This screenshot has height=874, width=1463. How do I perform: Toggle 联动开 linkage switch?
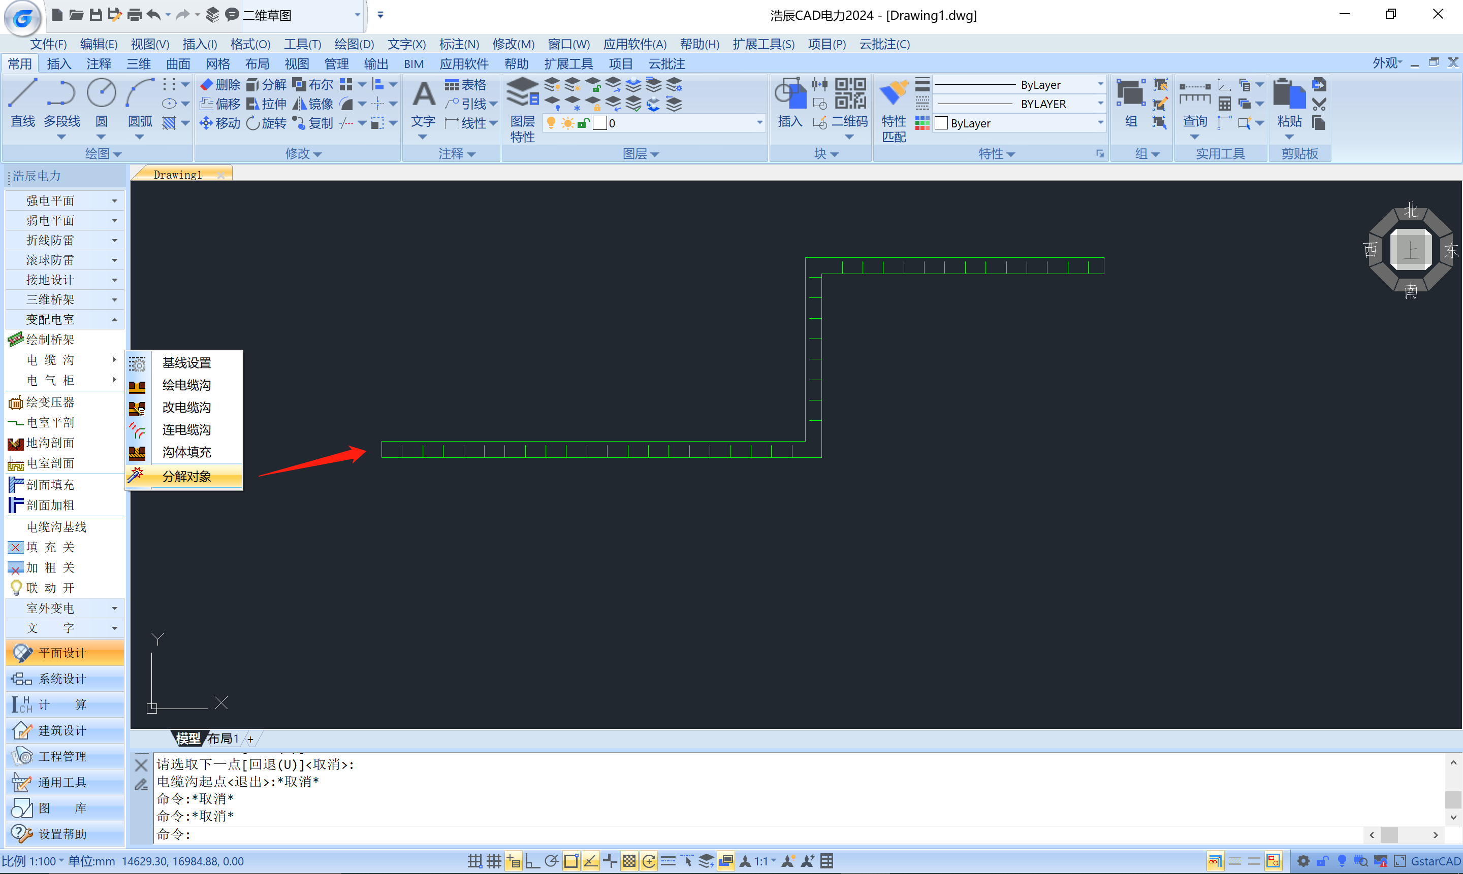click(x=50, y=588)
